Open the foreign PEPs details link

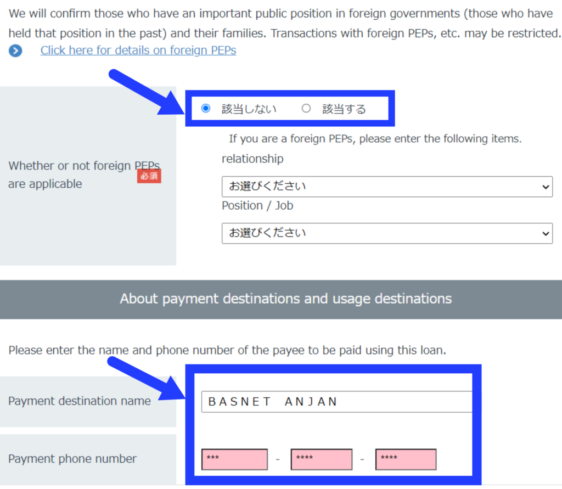pyautogui.click(x=138, y=50)
